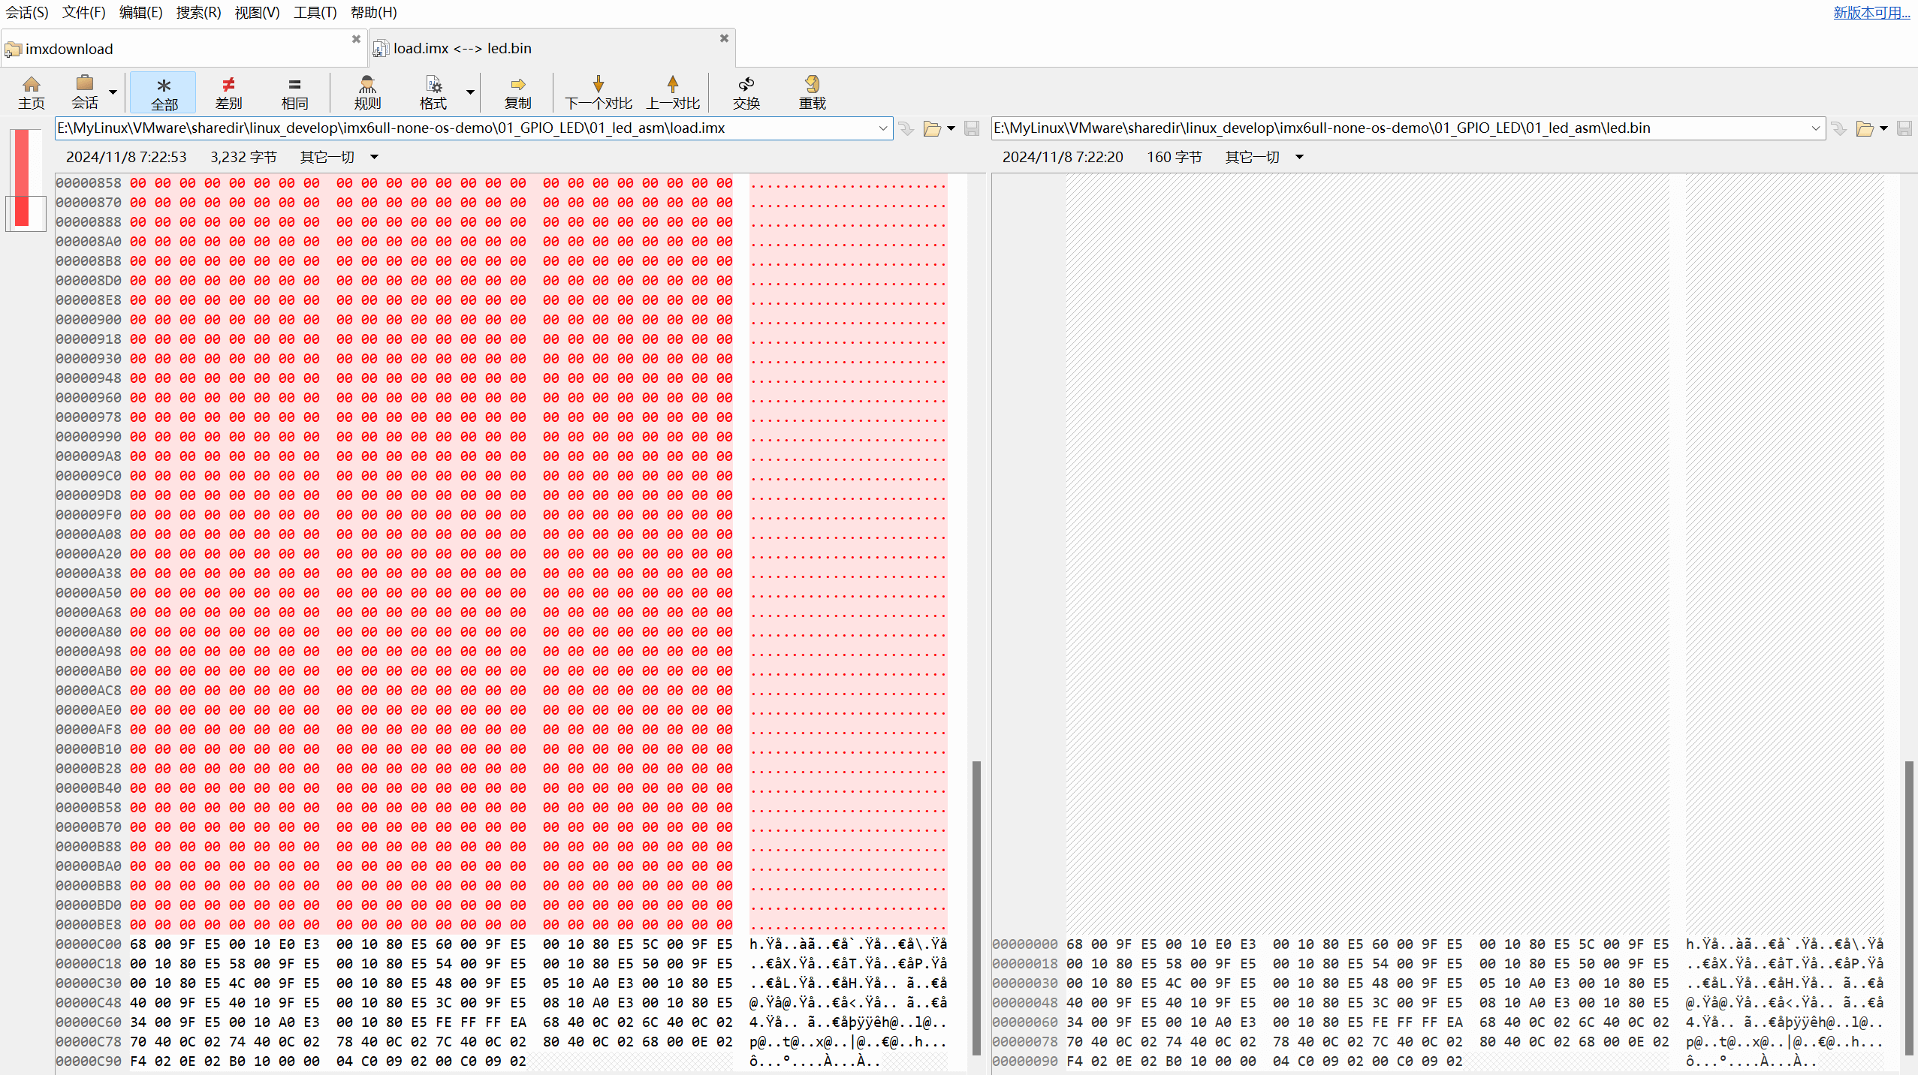
Task: Open file browser for the left pane
Action: click(932, 128)
